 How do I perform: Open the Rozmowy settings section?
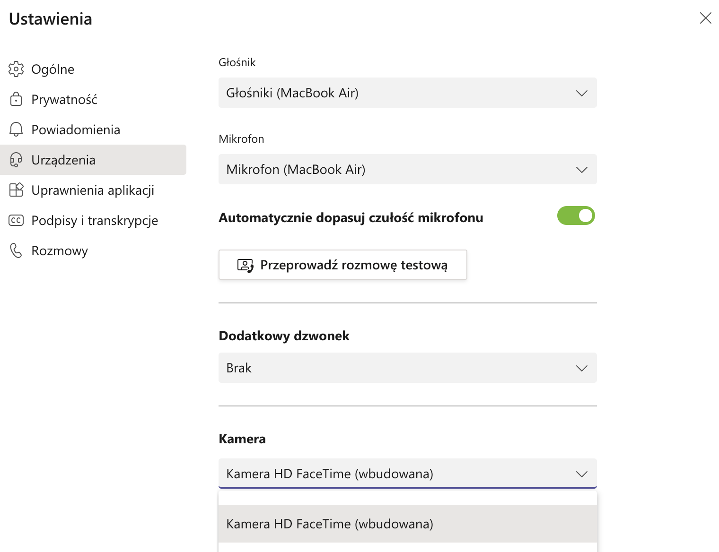point(93,250)
